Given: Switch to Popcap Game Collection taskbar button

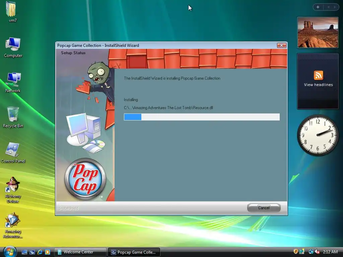Looking at the screenshot, I should coord(134,252).
